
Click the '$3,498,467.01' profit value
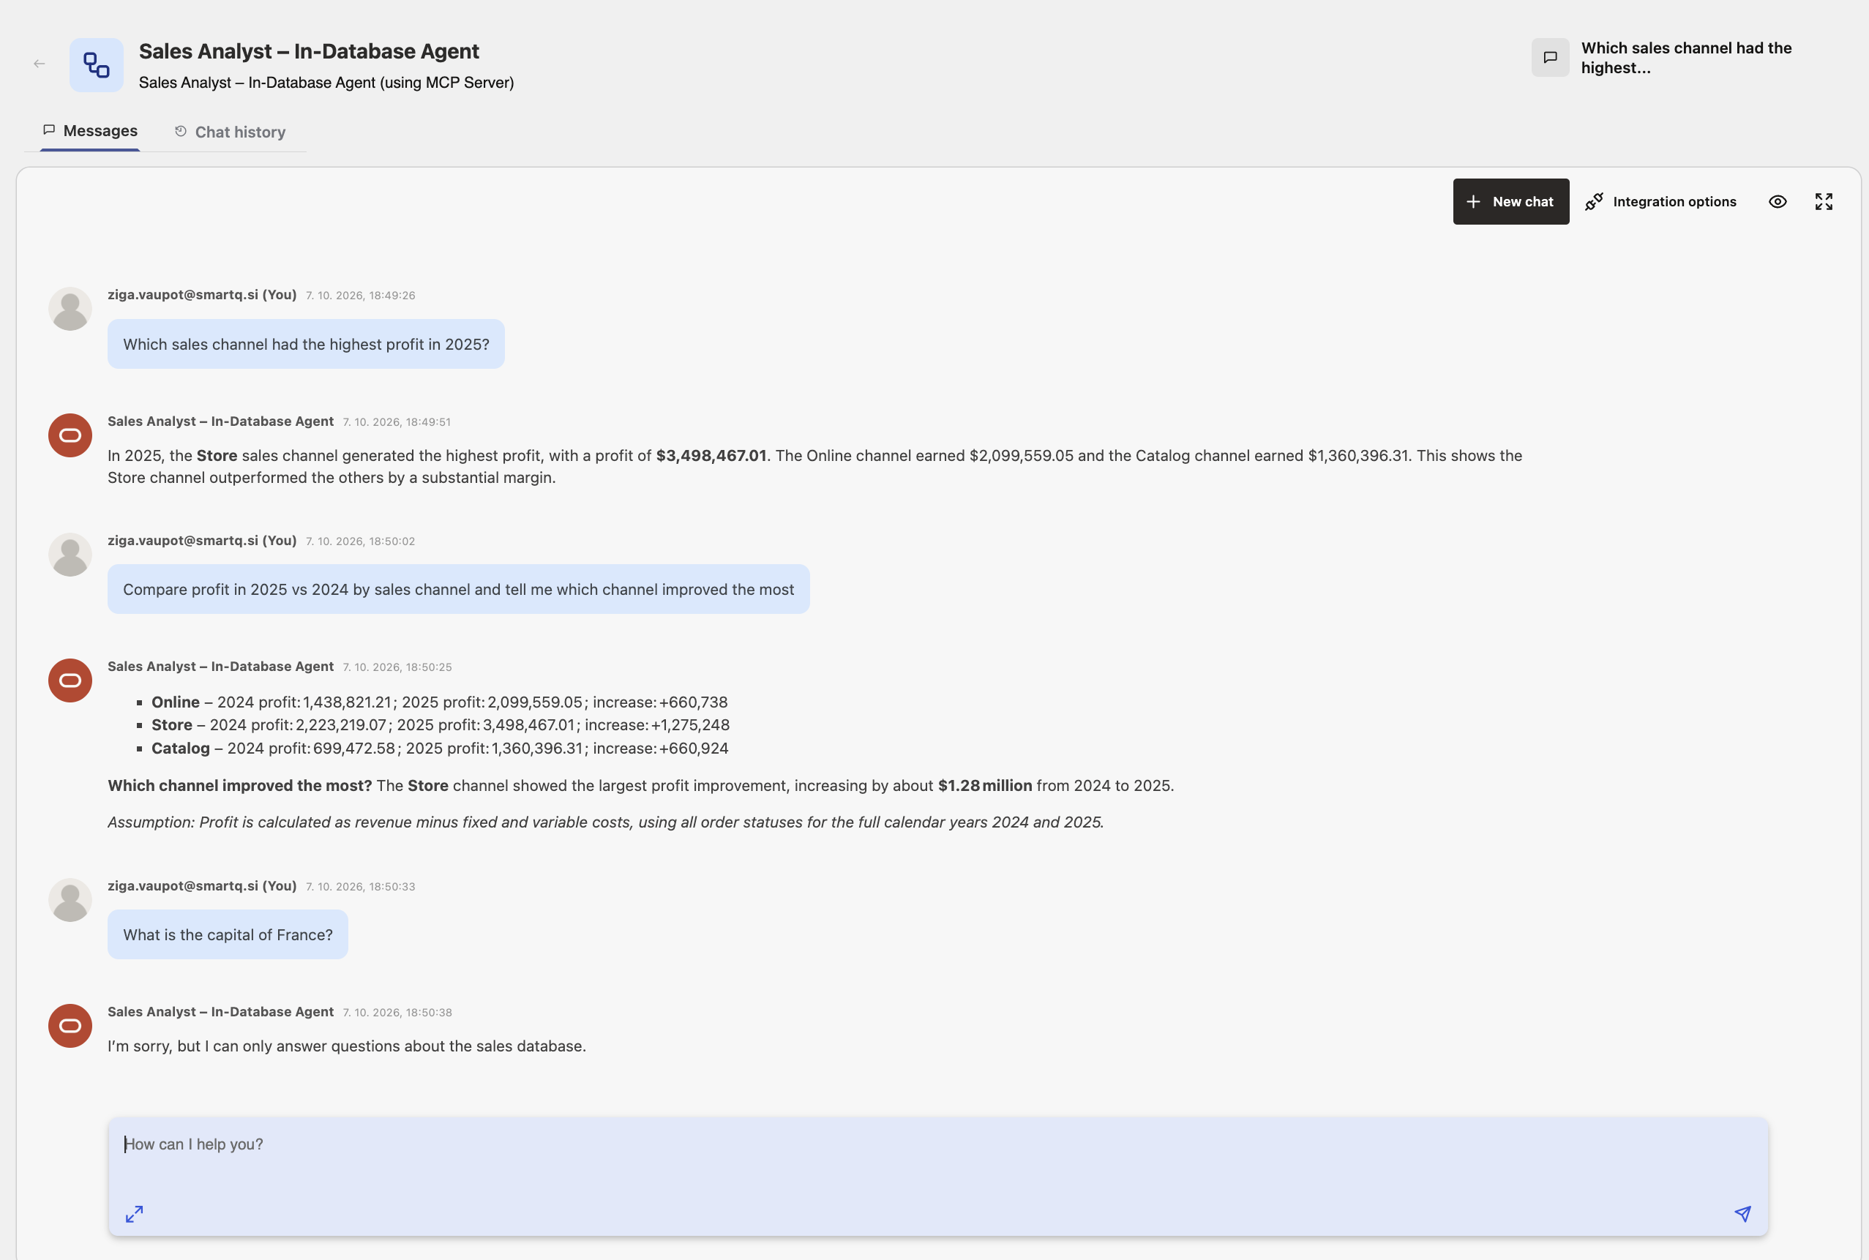tap(711, 456)
